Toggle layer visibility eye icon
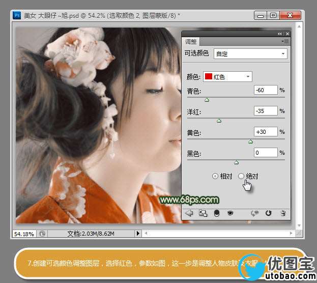 click(x=230, y=213)
